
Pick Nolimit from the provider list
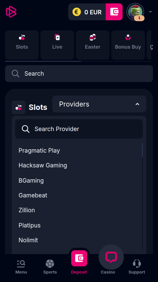click(x=28, y=240)
